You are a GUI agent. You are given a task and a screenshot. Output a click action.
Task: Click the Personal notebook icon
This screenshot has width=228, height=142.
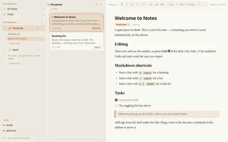point(10,28)
